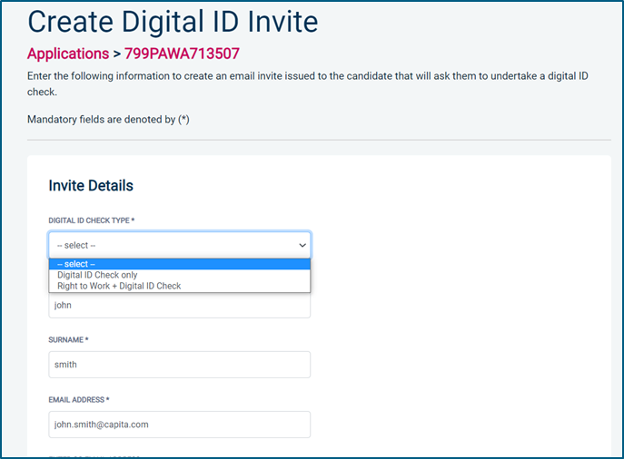
Task: Click the horizontal divider above the form card
Action: [x=318, y=140]
